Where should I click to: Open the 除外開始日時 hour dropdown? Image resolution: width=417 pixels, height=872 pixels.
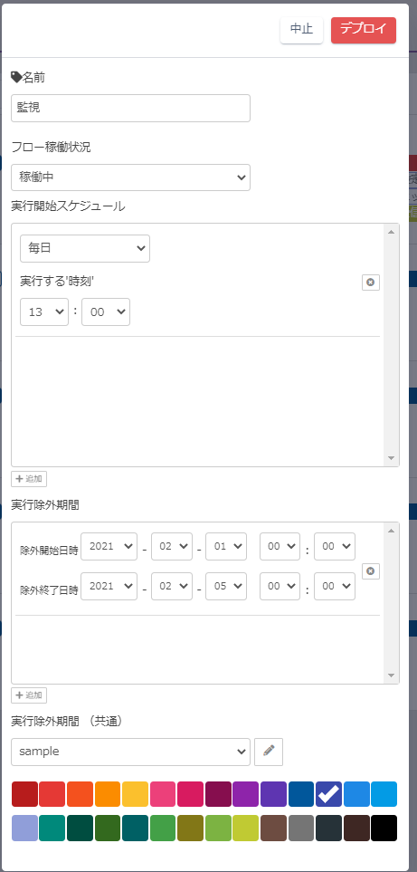[x=280, y=546]
